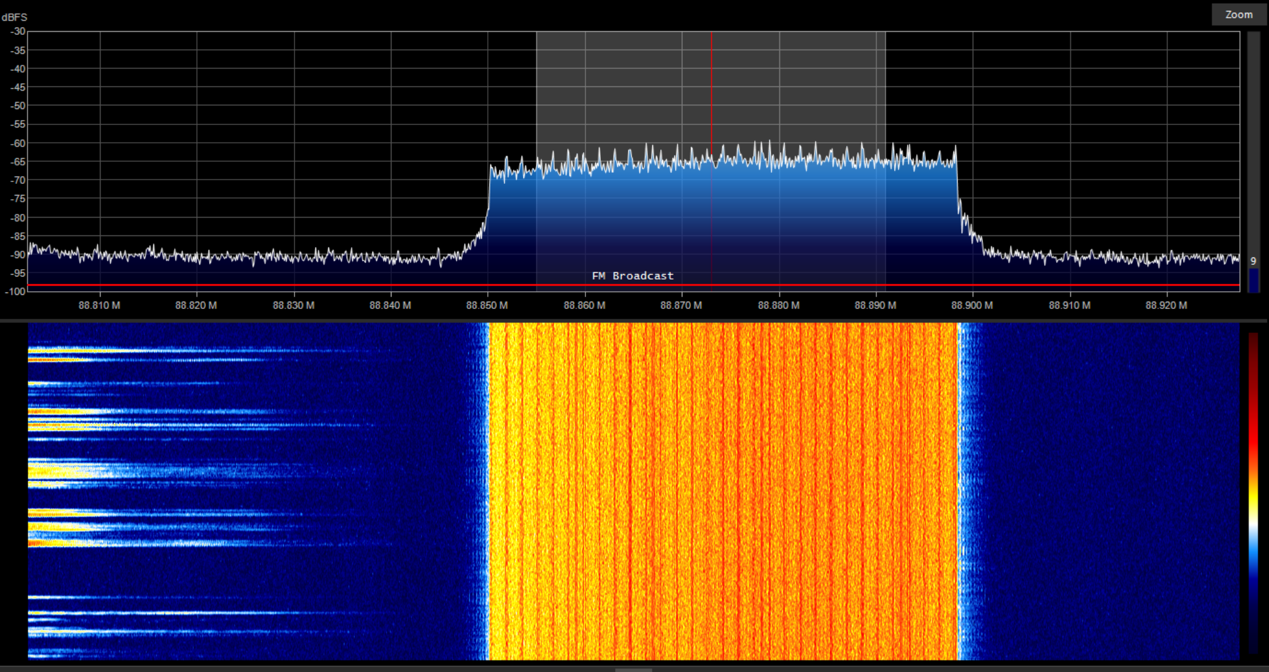Viewport: 1269px width, 672px height.
Task: Click the splitter between spectrum and waterfall
Action: [634, 320]
